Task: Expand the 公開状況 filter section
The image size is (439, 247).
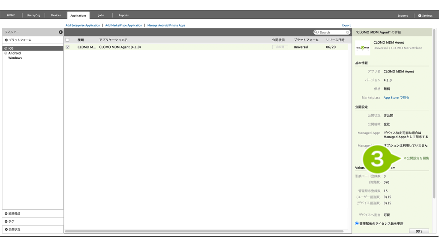Action: click(6, 229)
